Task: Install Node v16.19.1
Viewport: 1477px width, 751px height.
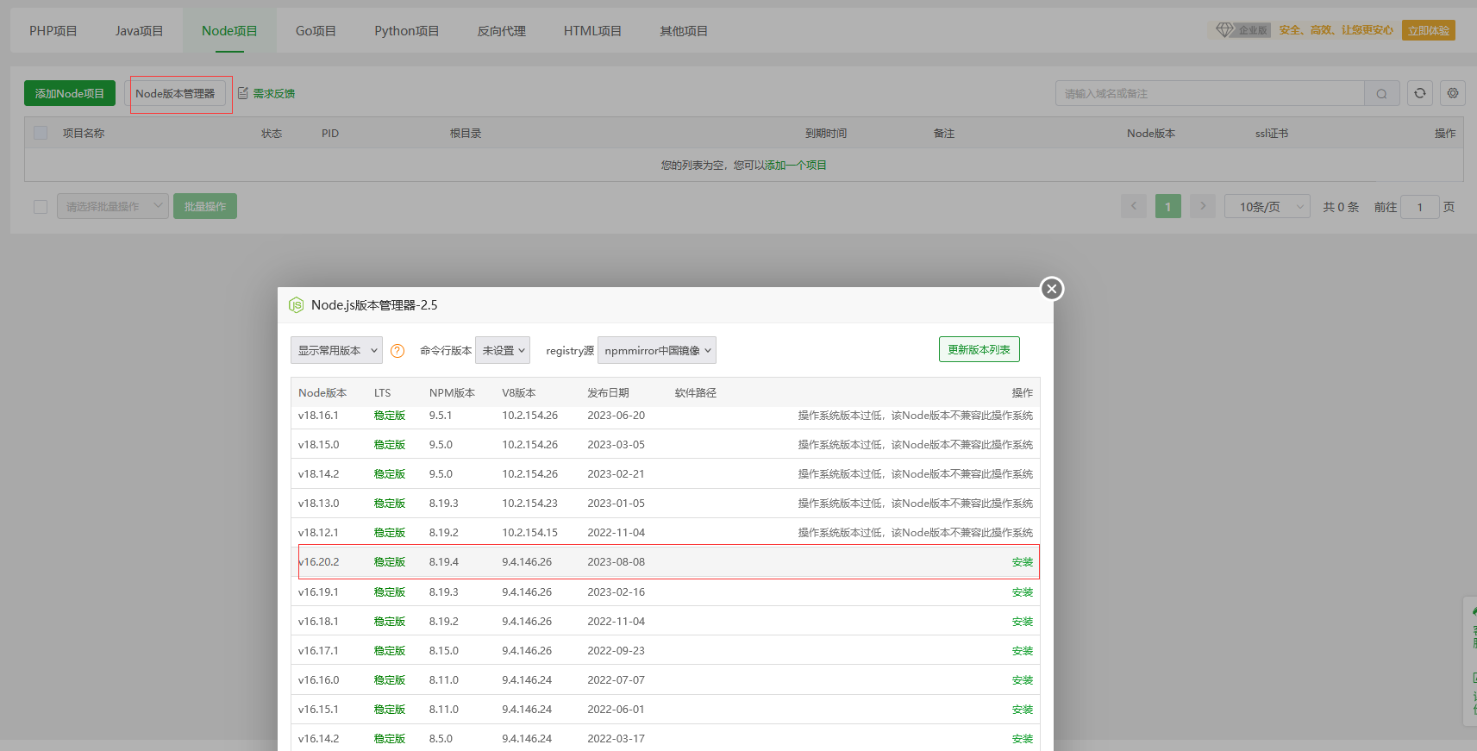Action: 1023,592
